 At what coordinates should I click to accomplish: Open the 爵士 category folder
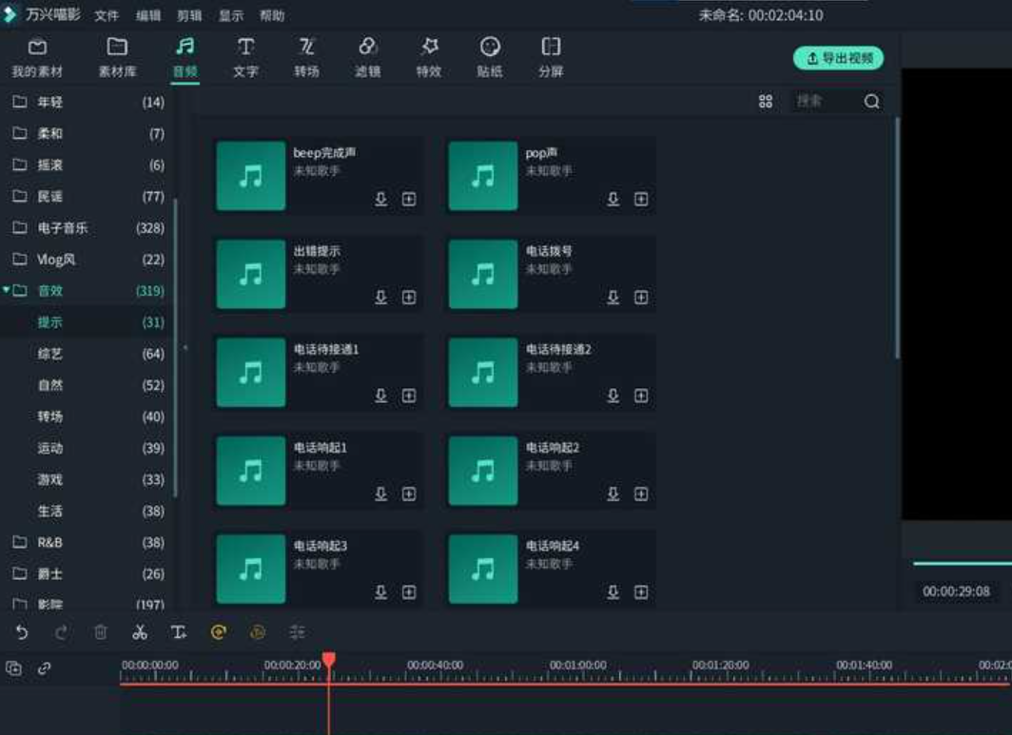pyautogui.click(x=88, y=573)
